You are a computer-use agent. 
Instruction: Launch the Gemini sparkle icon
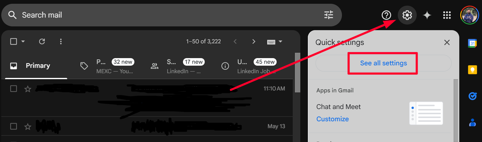pyautogui.click(x=427, y=15)
